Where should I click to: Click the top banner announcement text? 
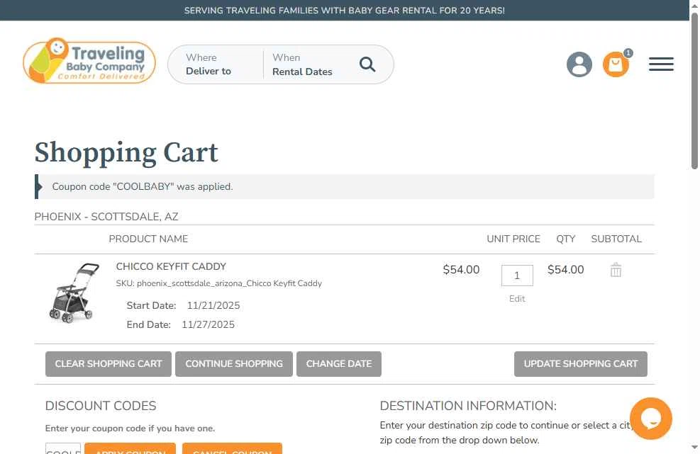point(344,10)
